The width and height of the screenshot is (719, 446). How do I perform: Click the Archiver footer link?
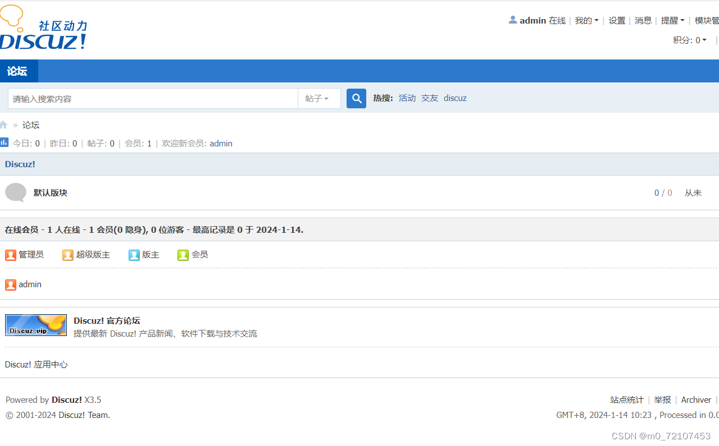click(x=696, y=400)
